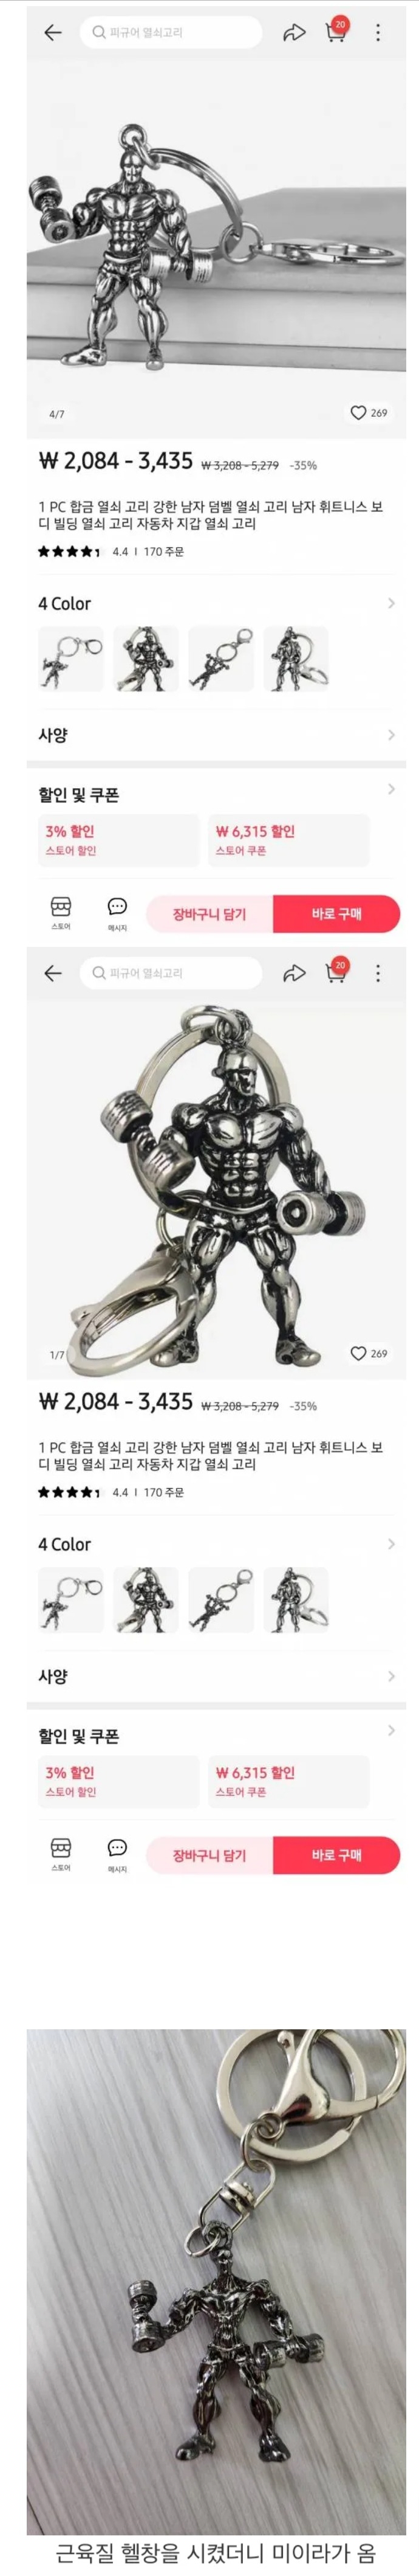Screen dimensions: 419x2576
Task: Expand the 사양 section in the first listing
Action: pyautogui.click(x=217, y=735)
